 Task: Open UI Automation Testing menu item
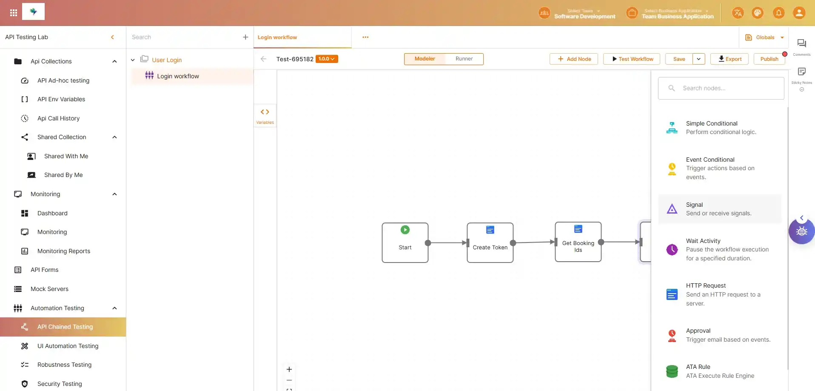point(68,346)
